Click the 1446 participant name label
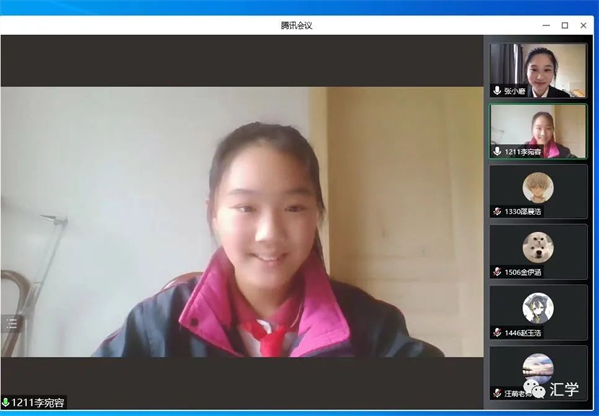This screenshot has height=416, width=599. 523,333
